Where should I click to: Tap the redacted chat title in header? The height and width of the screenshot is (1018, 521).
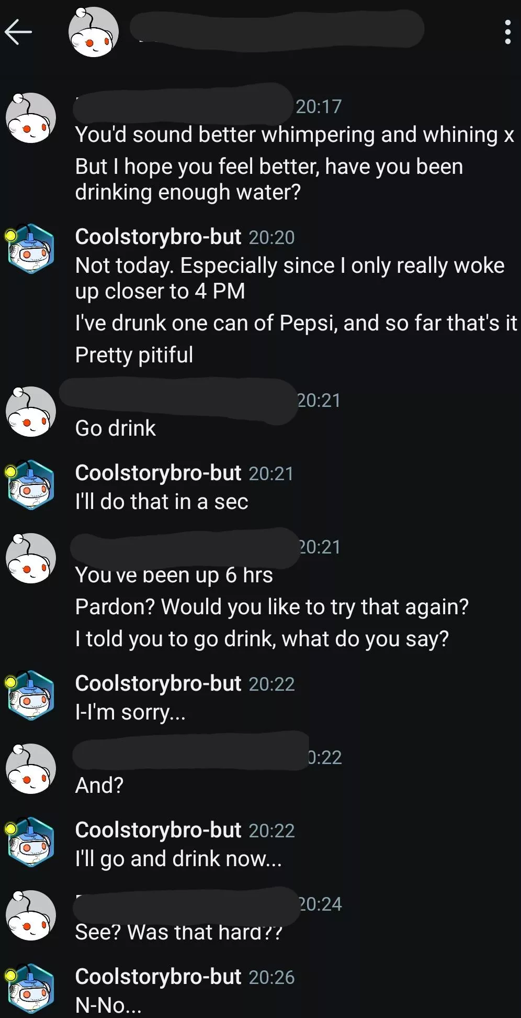click(276, 30)
